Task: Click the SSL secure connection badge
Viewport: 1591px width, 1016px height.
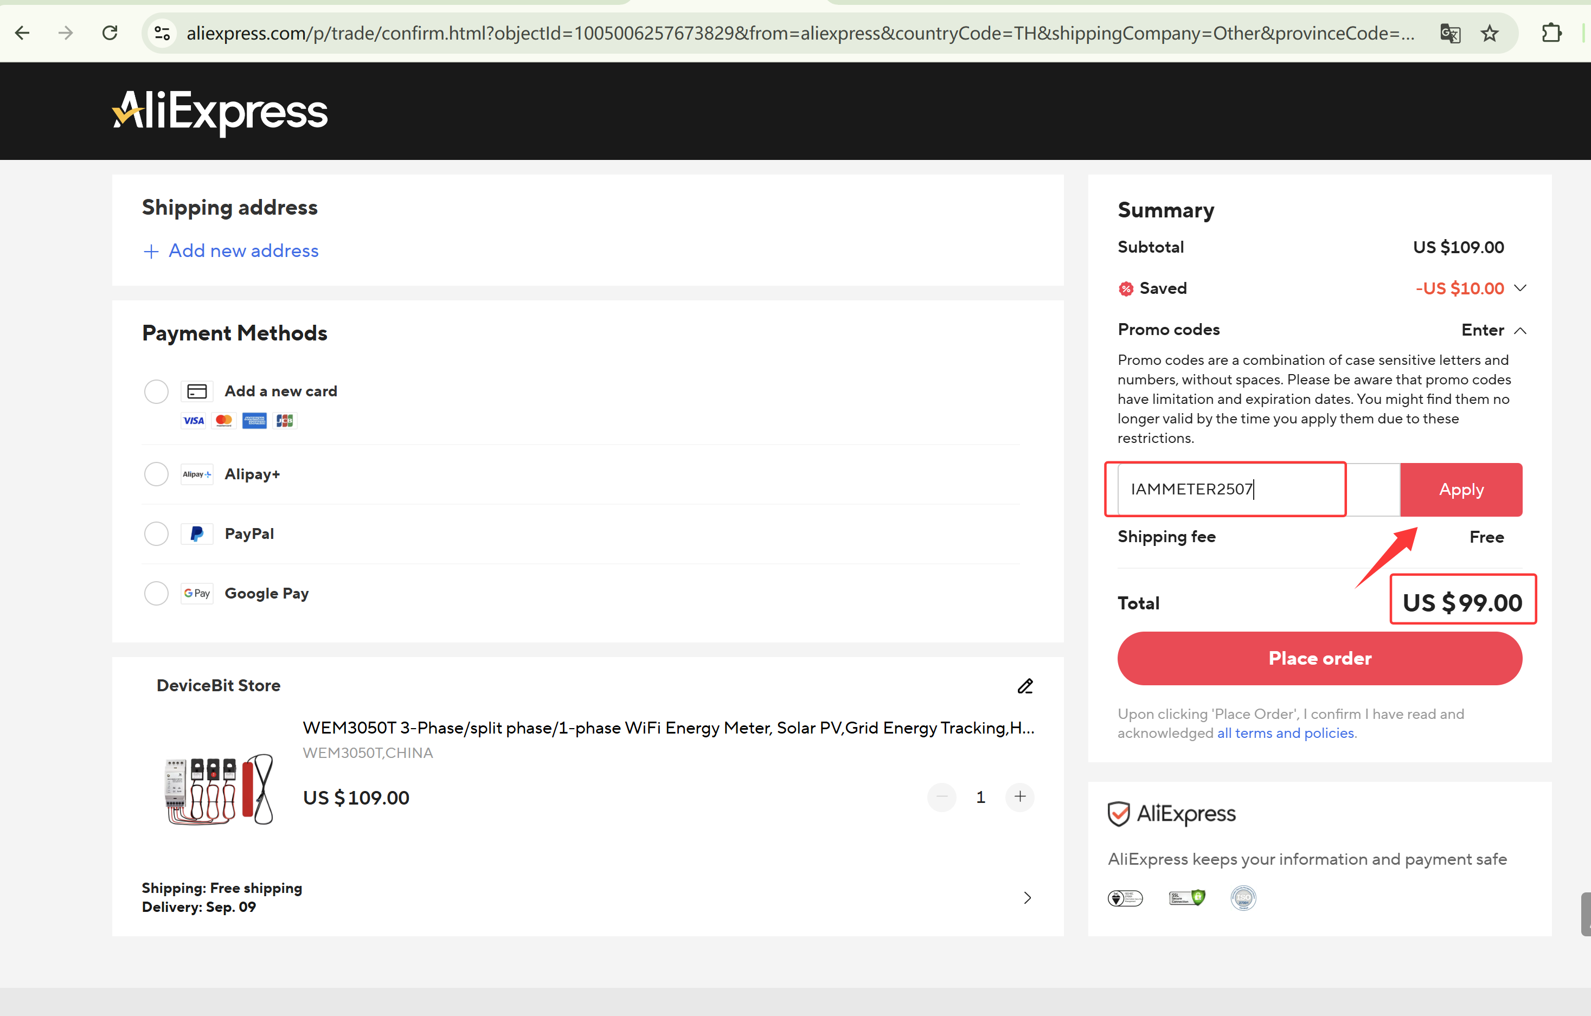Action: [1186, 898]
